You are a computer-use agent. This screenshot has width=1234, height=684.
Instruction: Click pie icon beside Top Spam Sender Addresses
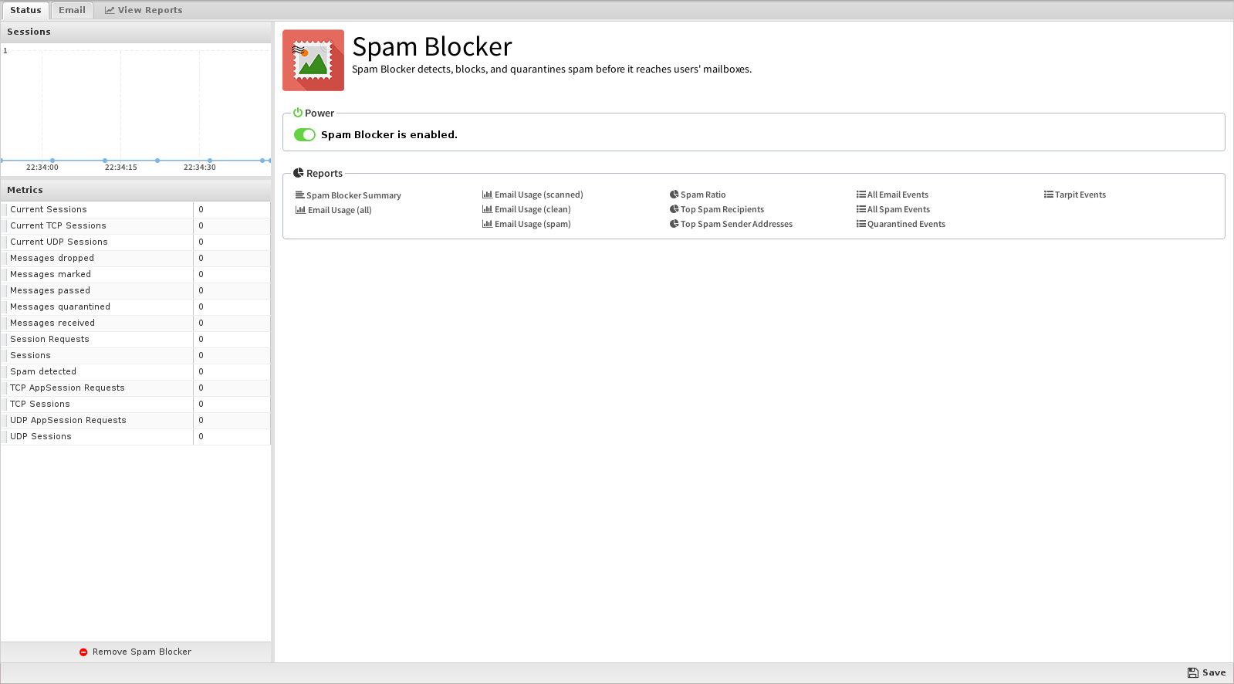674,224
